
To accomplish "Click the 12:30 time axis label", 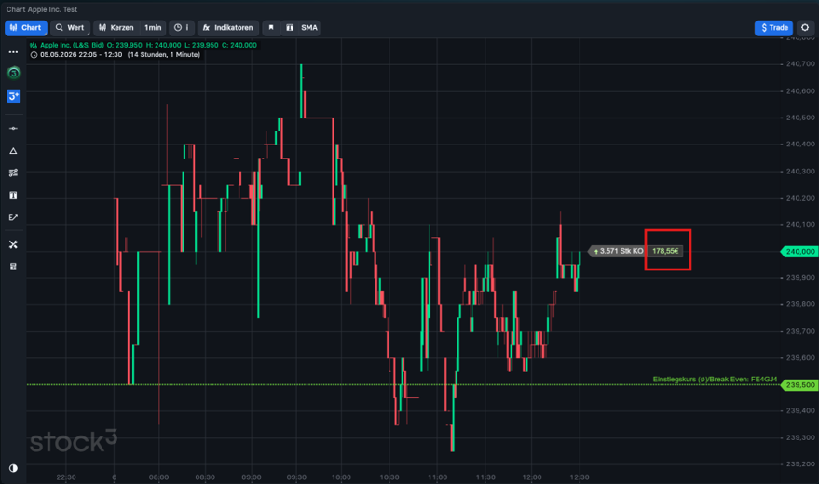I will pyautogui.click(x=580, y=477).
